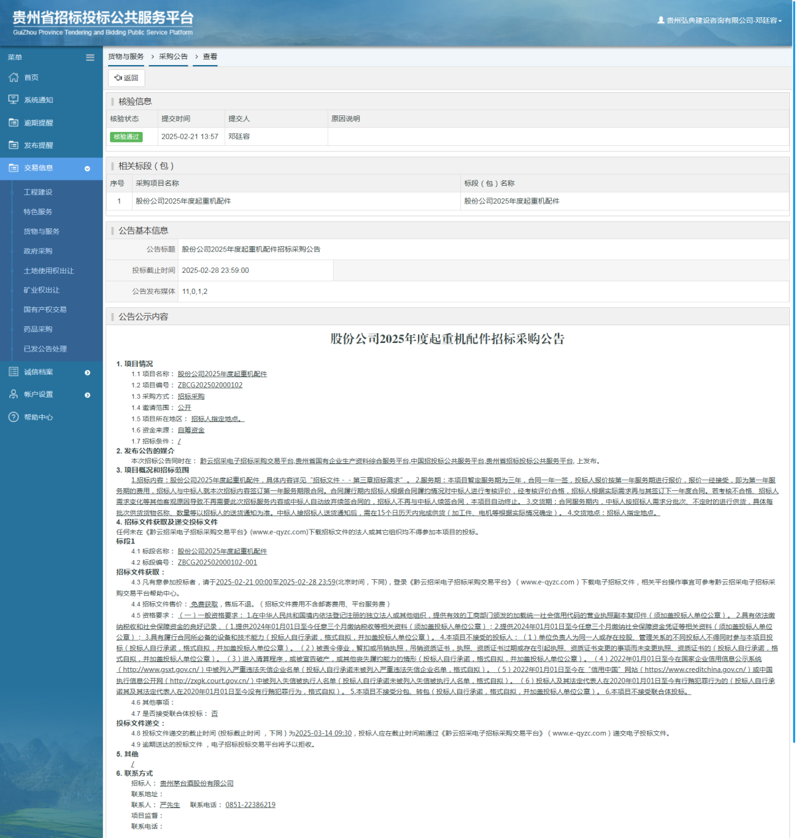Select the 交易信息 document icon

[x=13, y=169]
